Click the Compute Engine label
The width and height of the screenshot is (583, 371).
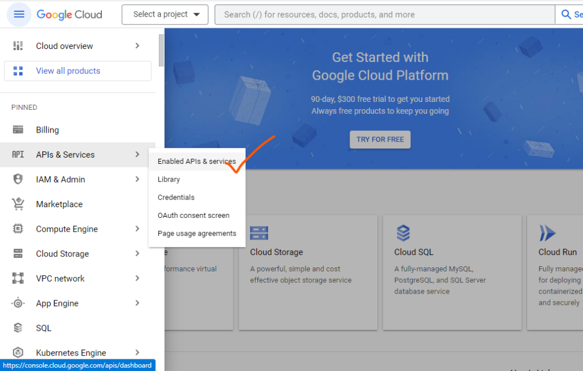[67, 229]
